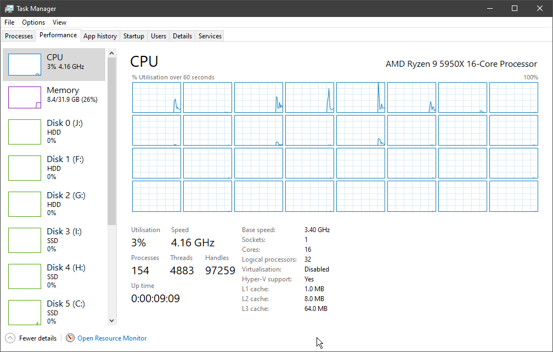This screenshot has height=352, width=553.
Task: Select the Disk 2 (G:) mini graph
Action: click(25, 204)
